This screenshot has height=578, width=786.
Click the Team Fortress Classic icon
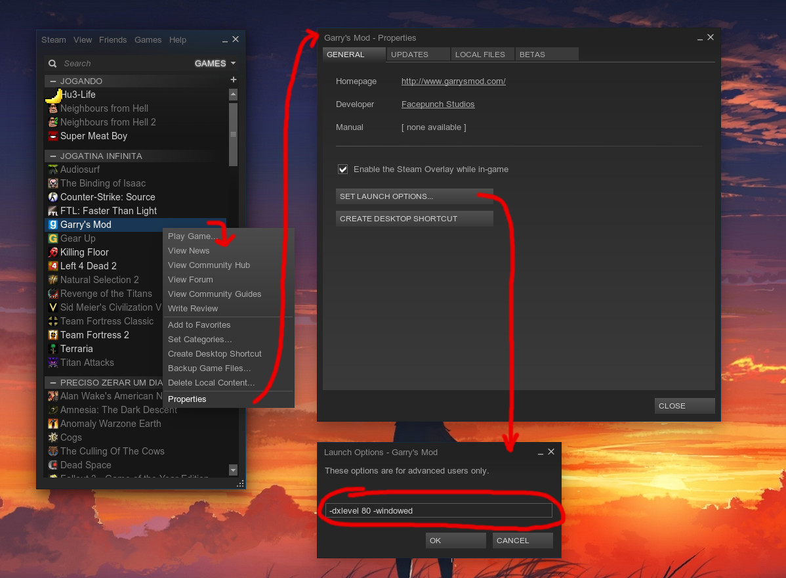coord(53,321)
